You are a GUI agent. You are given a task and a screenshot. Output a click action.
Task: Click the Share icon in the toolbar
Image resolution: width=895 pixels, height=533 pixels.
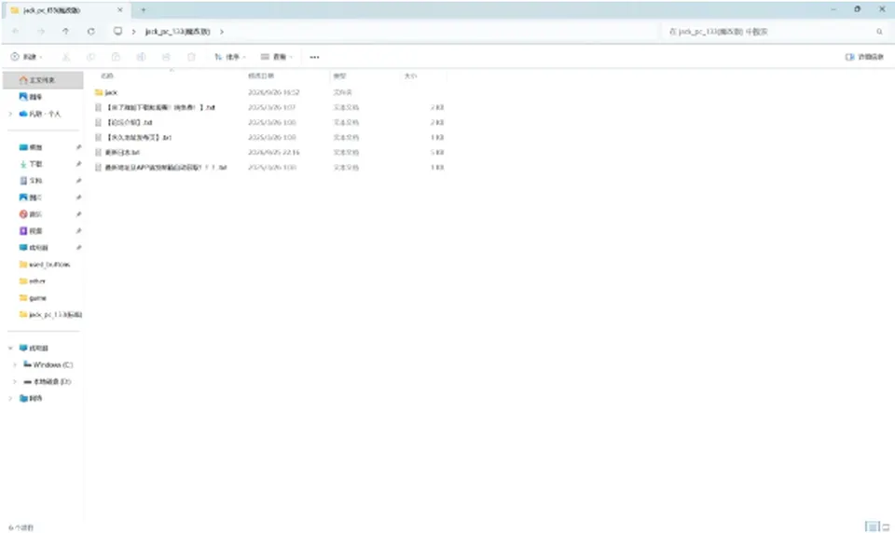point(166,57)
